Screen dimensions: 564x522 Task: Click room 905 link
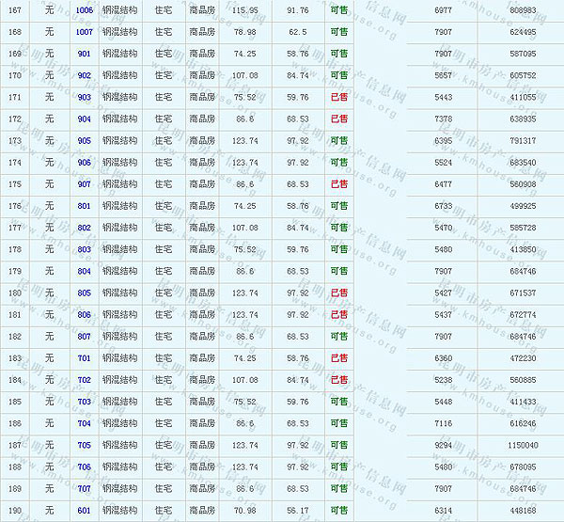(x=84, y=141)
